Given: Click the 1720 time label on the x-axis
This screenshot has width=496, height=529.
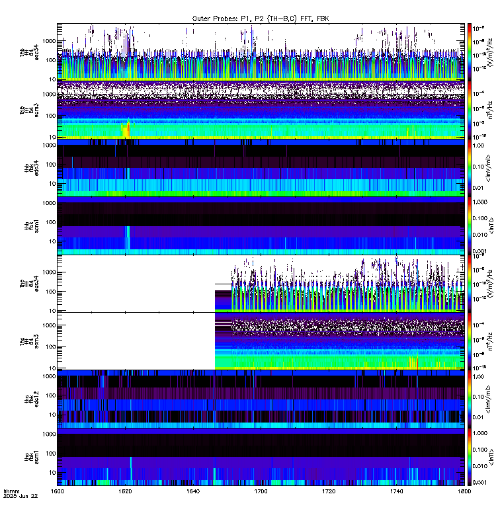Looking at the screenshot, I should 328,491.
